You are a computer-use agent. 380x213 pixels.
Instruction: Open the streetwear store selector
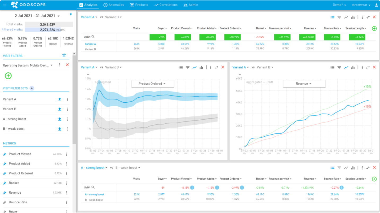[x=360, y=5]
